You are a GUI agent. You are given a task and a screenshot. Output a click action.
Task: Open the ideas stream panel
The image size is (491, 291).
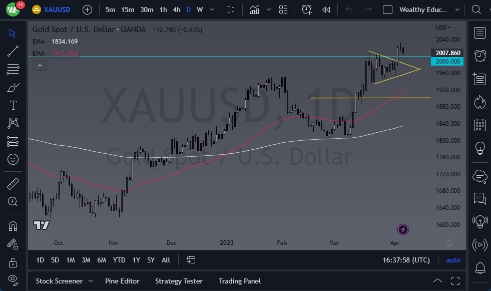click(479, 222)
